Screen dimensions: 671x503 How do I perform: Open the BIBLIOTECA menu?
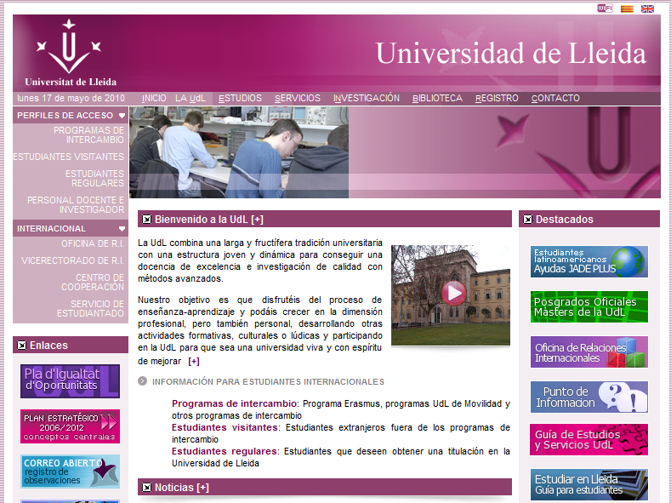[437, 98]
